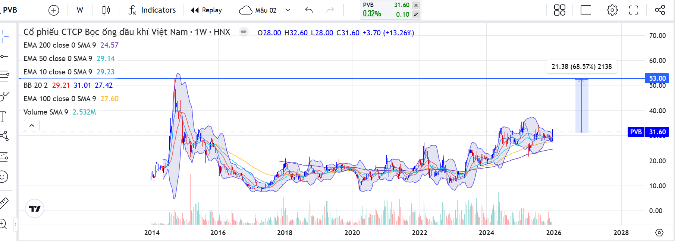This screenshot has width=675, height=241.
Task: Open the PVB symbol search
Action: pos(10,10)
